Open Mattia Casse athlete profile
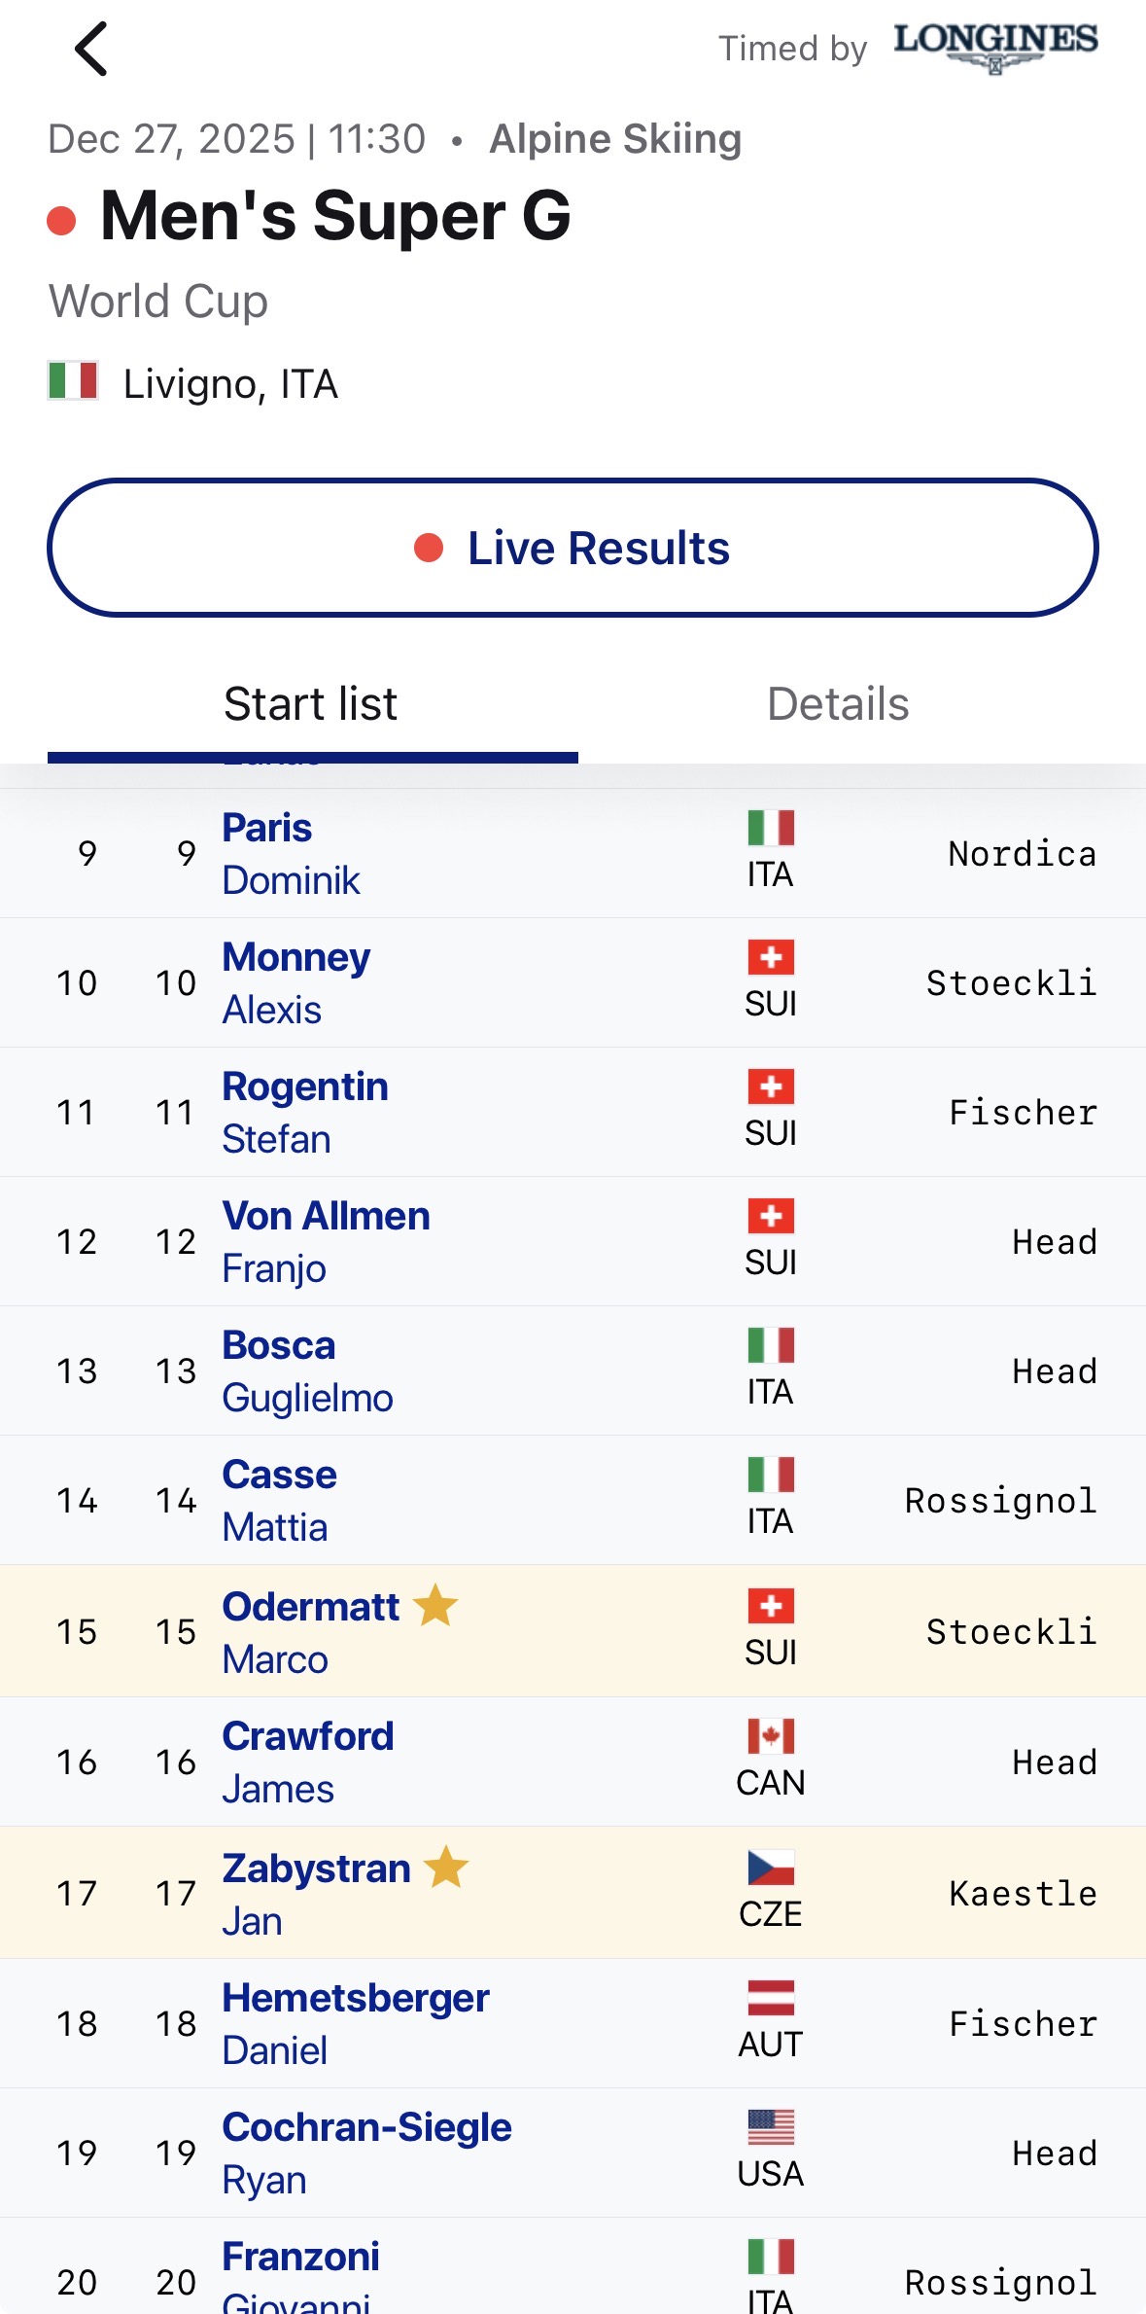Screen dimensions: 1146x2314 click(279, 1501)
